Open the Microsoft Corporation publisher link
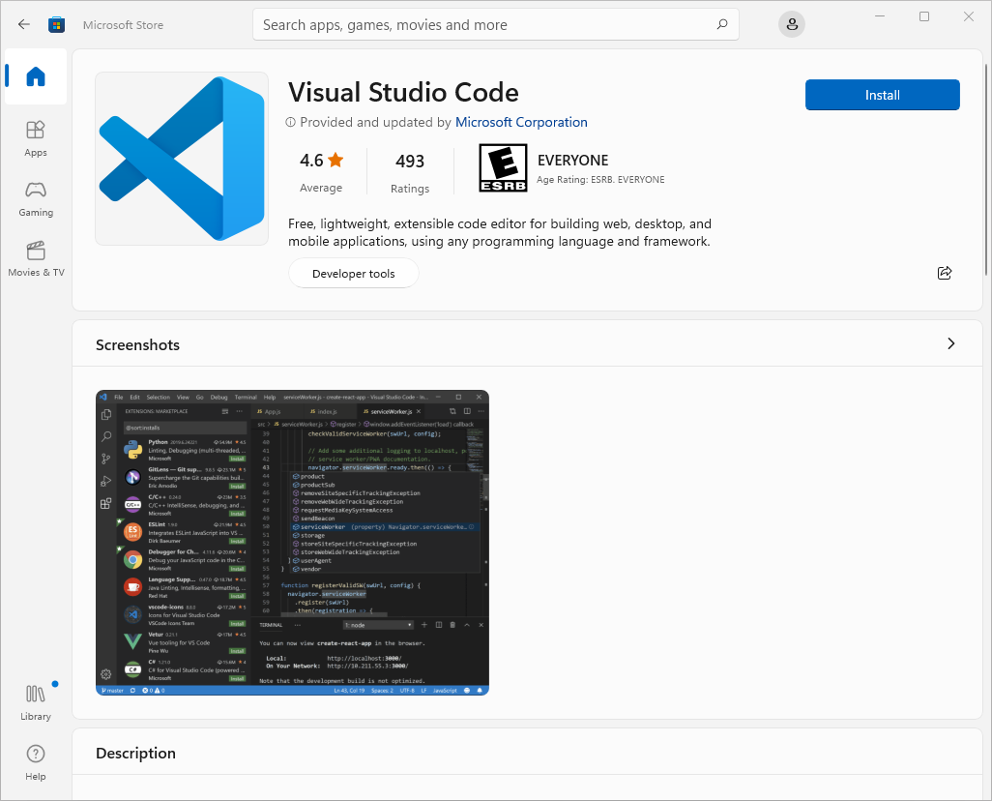The width and height of the screenshot is (992, 801). pyautogui.click(x=521, y=122)
